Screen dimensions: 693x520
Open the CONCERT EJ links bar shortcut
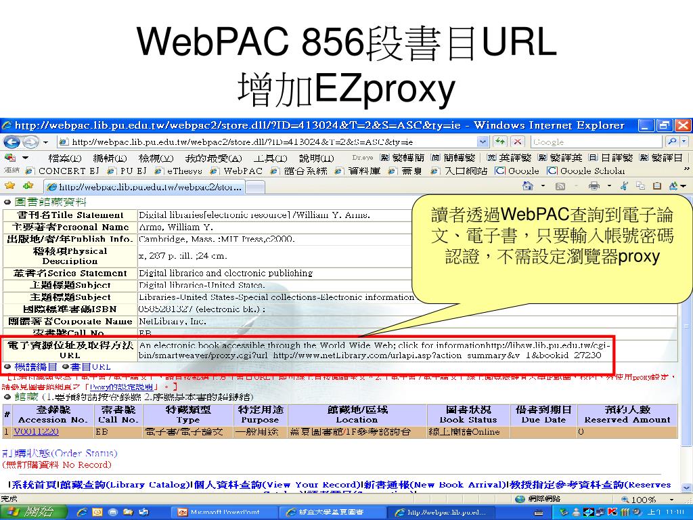pyautogui.click(x=62, y=171)
